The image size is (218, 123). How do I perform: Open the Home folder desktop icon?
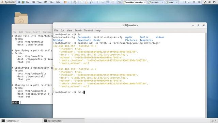click(21, 18)
